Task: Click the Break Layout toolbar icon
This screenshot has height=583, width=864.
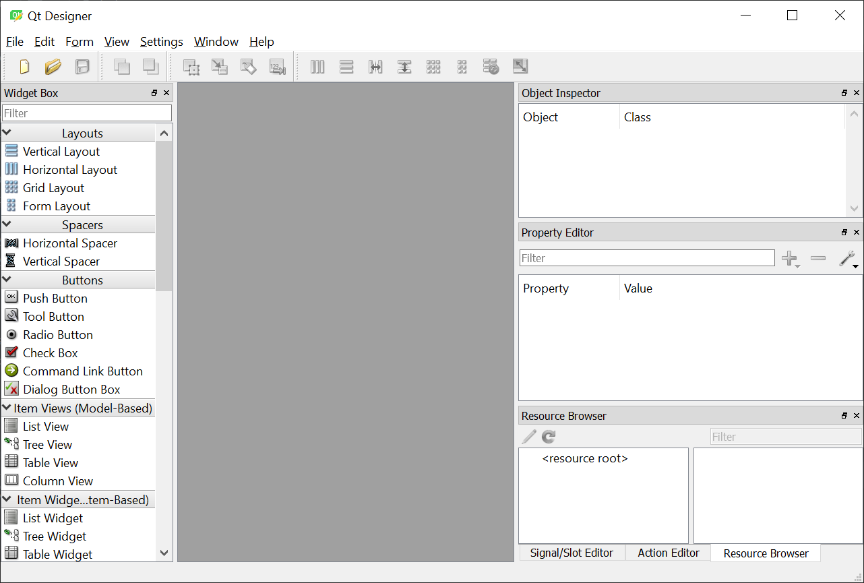Action: click(x=491, y=67)
